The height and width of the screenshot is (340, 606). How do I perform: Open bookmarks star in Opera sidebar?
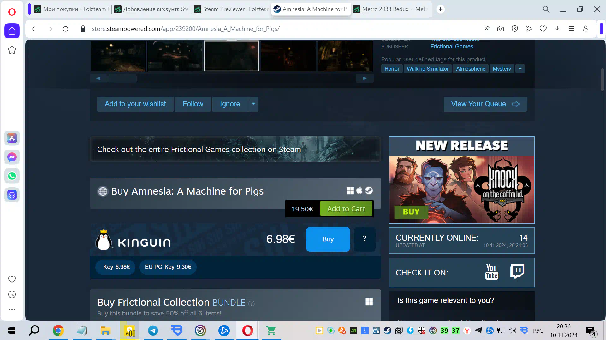pyautogui.click(x=12, y=50)
